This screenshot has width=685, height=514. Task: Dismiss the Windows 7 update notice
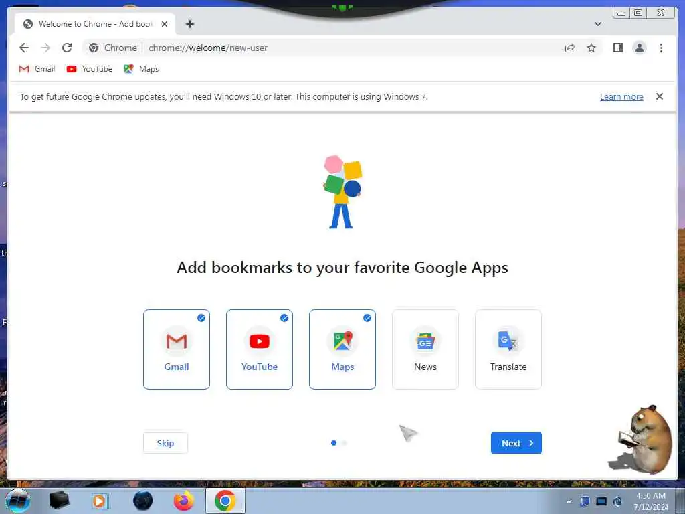pyautogui.click(x=659, y=96)
